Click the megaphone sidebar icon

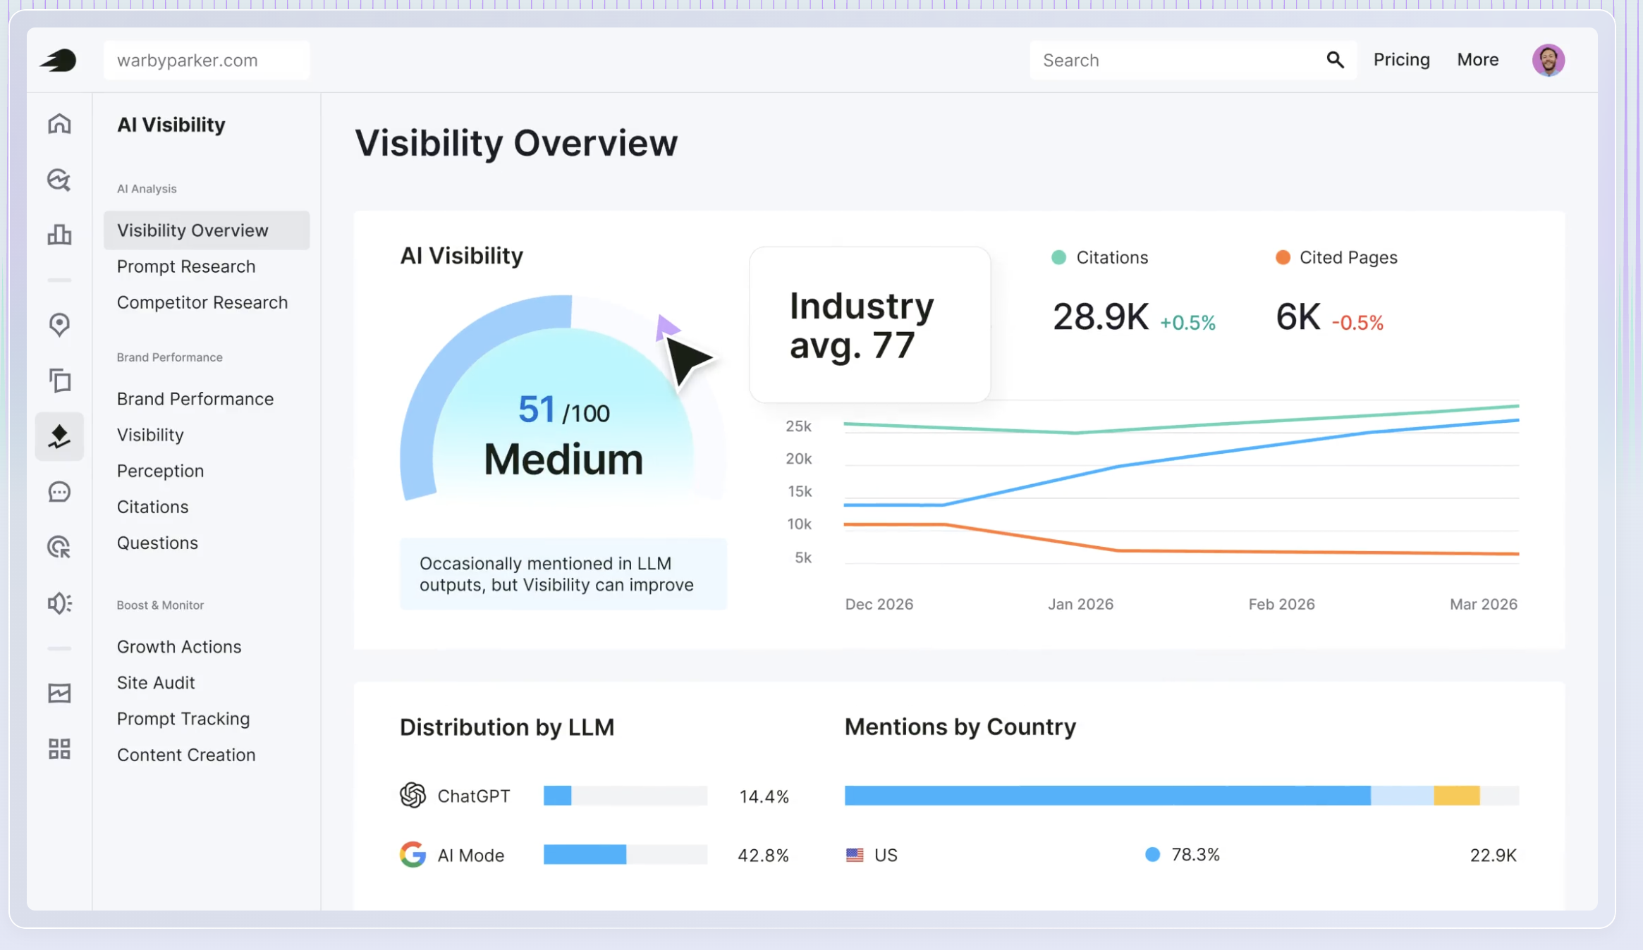(59, 603)
